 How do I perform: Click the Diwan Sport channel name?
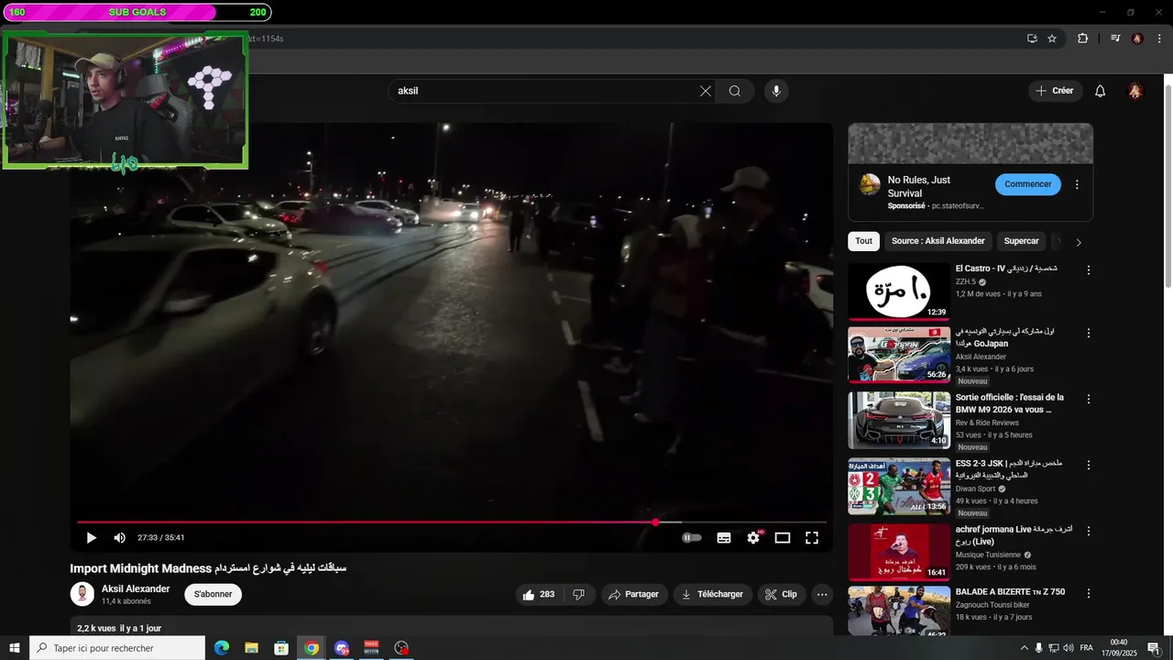pos(977,489)
